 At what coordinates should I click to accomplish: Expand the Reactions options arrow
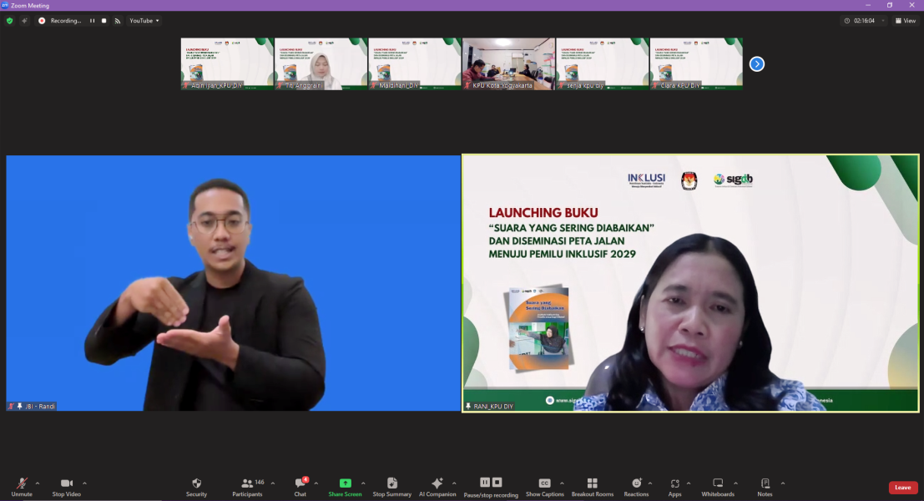tap(650, 483)
